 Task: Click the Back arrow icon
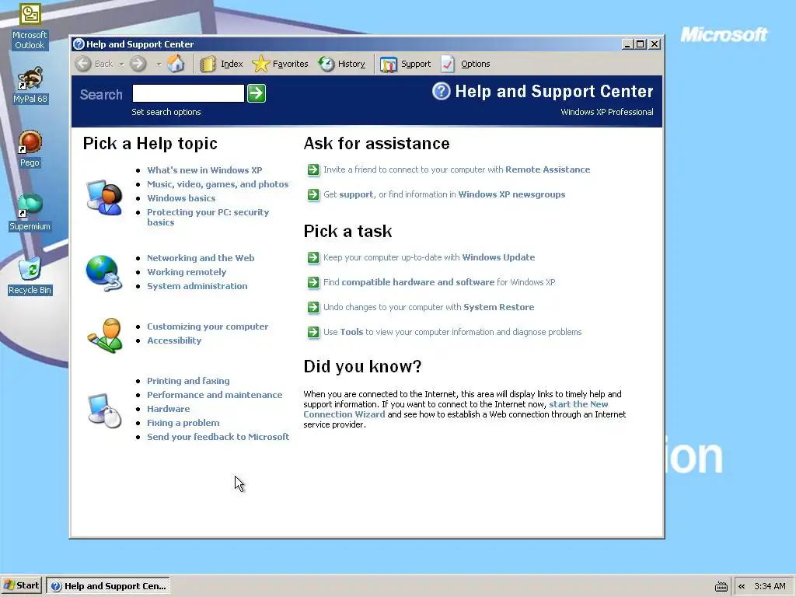pos(83,64)
